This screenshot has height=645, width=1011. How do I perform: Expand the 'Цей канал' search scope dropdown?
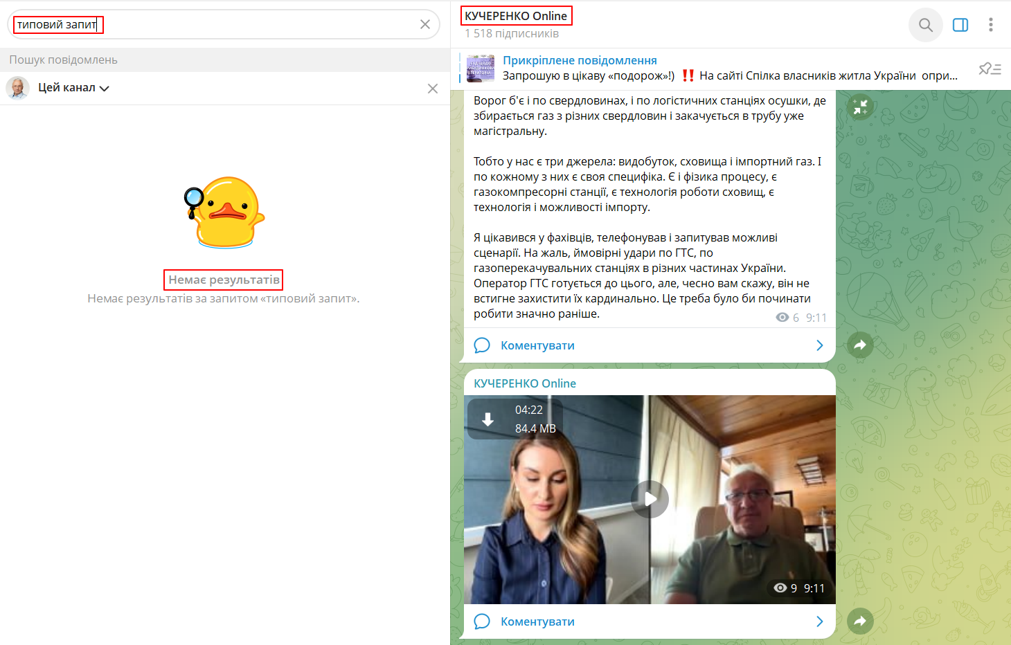pyautogui.click(x=73, y=88)
